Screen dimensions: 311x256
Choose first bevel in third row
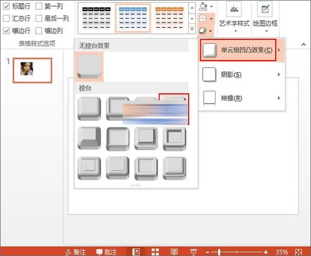[x=89, y=168]
